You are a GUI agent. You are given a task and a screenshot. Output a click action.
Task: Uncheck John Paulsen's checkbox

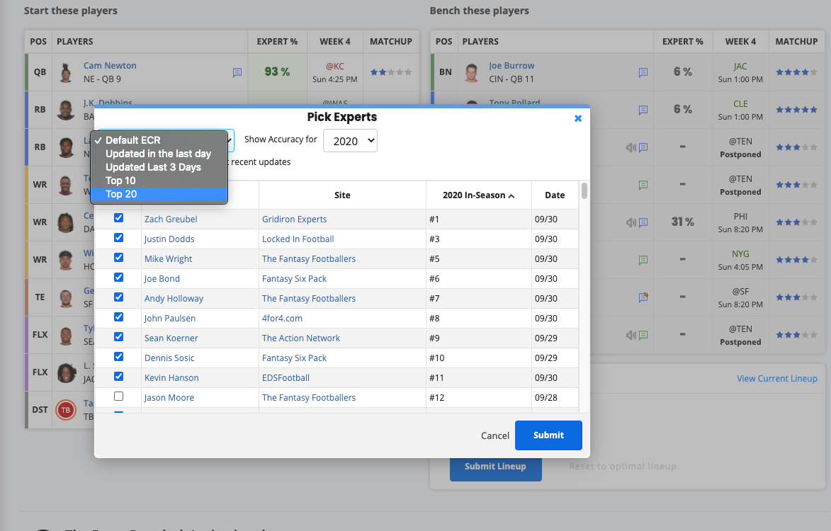tap(119, 317)
